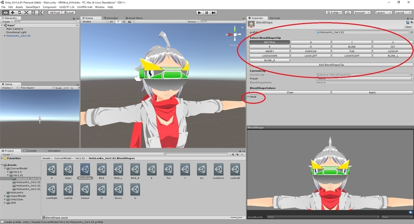Open Free Aspect dropdown
This screenshot has width=414, height=224.
[37, 88]
